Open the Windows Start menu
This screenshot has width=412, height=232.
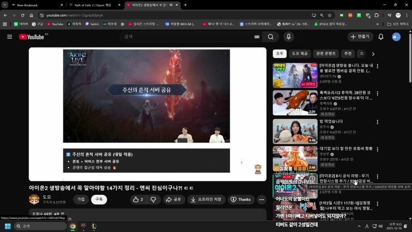tap(8, 226)
